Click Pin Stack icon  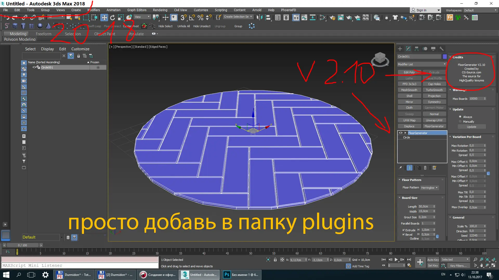tap(400, 168)
